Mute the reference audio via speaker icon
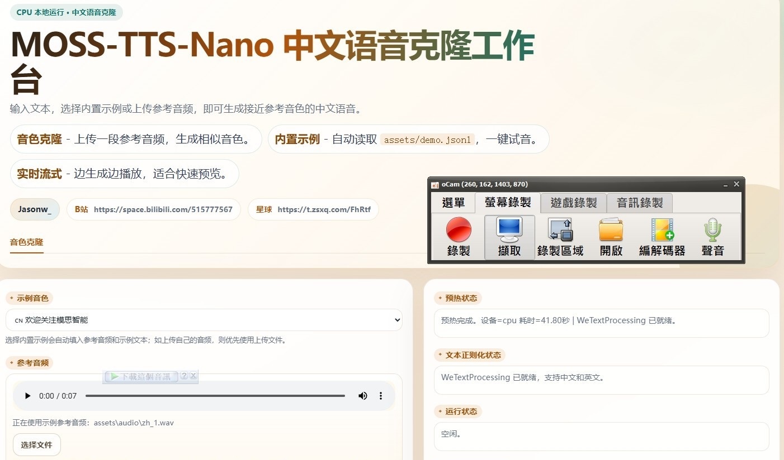This screenshot has width=784, height=460. tap(363, 396)
